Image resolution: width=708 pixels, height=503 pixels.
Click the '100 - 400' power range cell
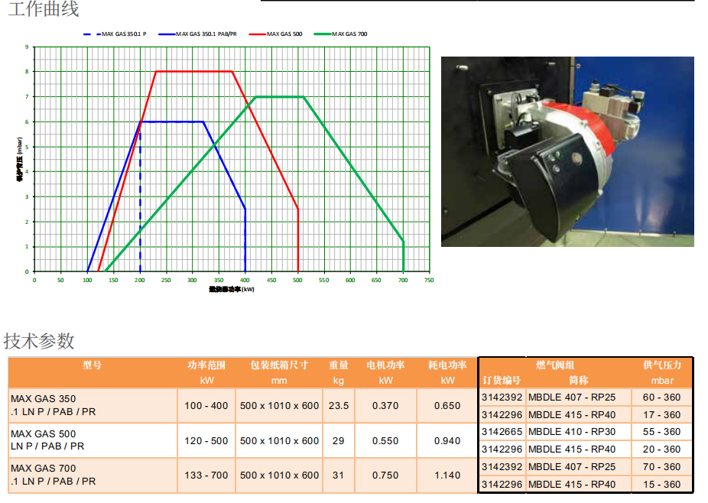[206, 405]
